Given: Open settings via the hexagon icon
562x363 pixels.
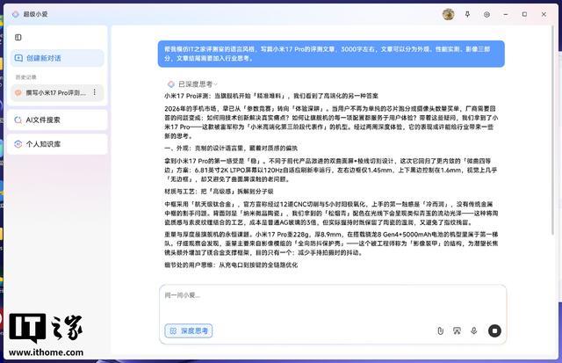Looking at the screenshot, I should coord(486,14).
